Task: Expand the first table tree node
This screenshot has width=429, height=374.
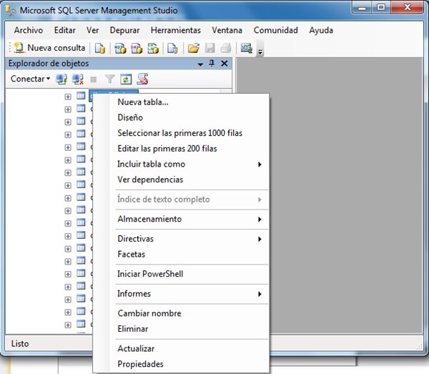Action: click(x=68, y=97)
